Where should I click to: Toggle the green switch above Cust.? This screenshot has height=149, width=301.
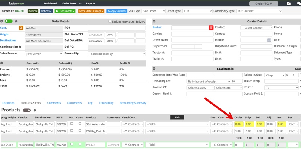point(8,21)
